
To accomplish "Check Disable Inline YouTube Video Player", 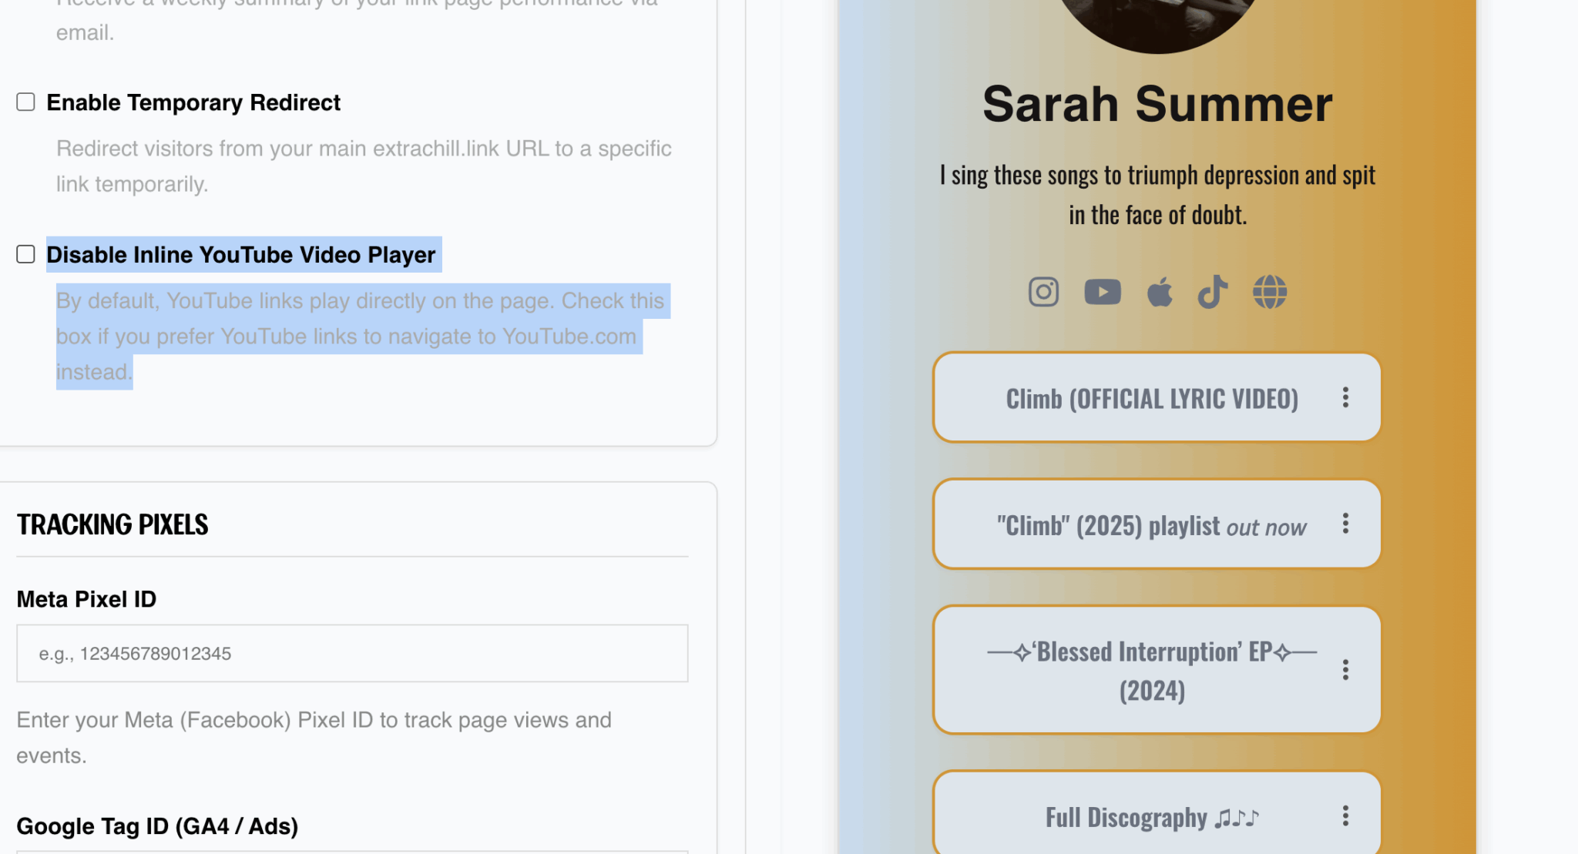I will tap(25, 255).
